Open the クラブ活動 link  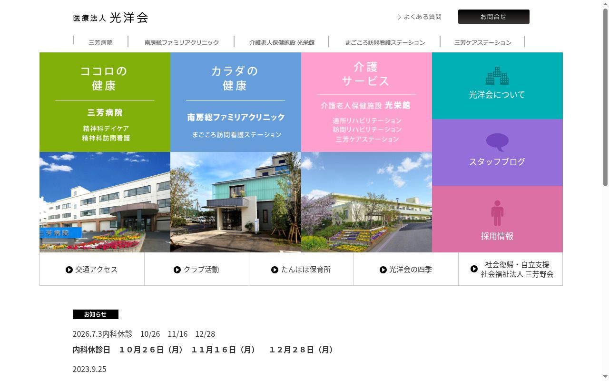pos(196,269)
